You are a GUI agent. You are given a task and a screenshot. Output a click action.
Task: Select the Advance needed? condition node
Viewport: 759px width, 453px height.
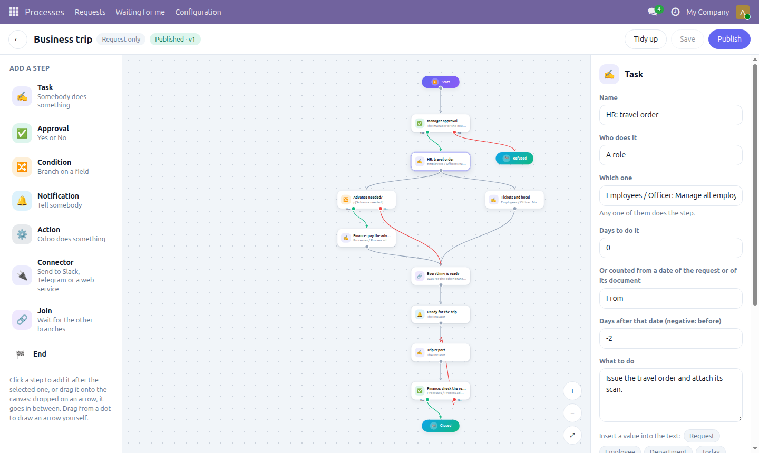pos(367,200)
